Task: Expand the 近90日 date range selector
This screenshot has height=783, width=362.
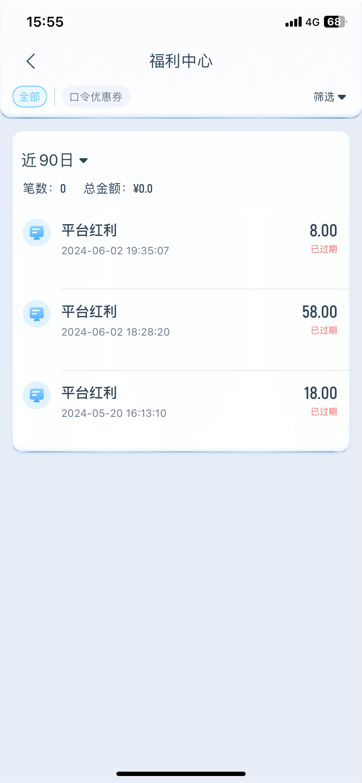Action: coord(55,160)
